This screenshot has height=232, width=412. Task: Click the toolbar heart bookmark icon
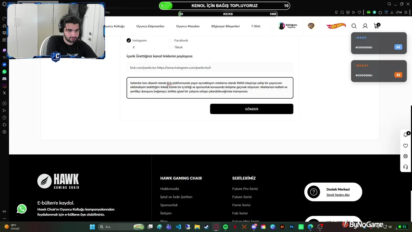[360, 12]
